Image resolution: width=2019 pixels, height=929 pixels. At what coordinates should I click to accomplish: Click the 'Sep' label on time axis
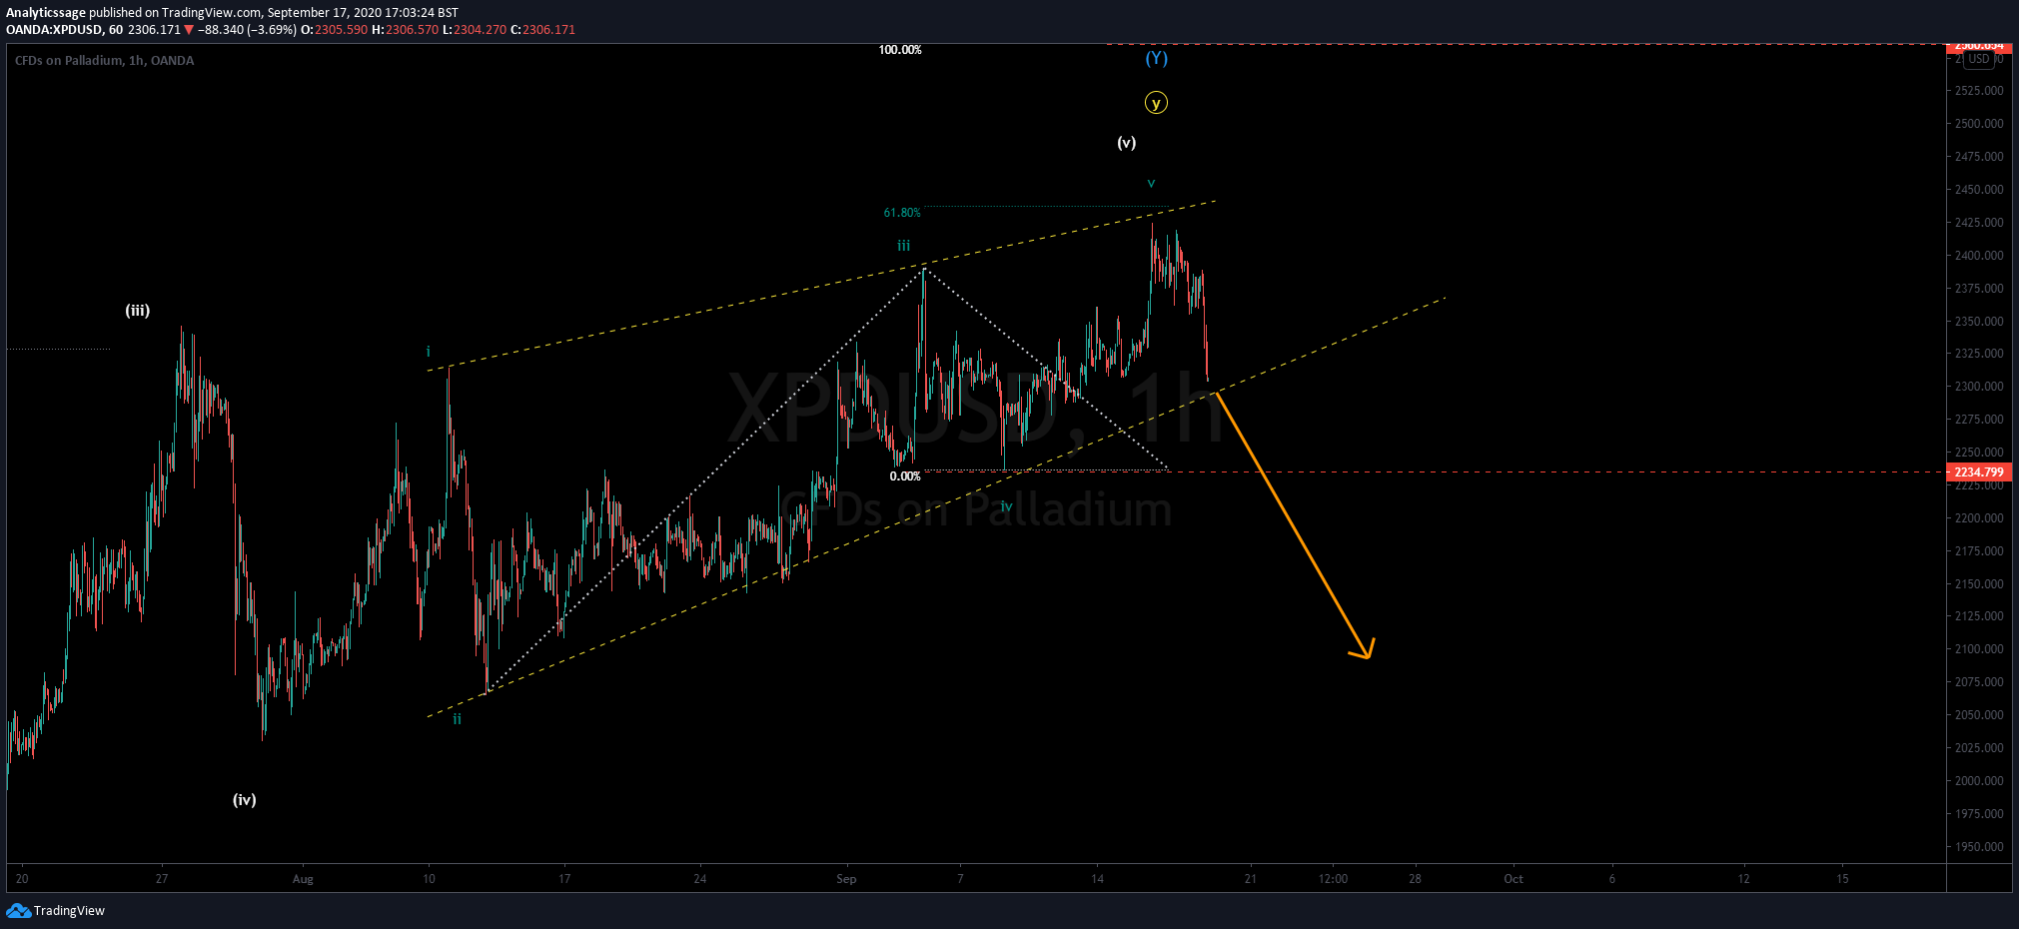(846, 879)
